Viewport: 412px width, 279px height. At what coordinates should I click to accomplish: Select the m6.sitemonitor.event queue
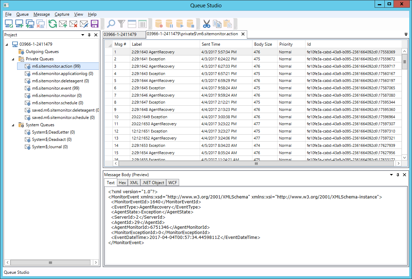point(56,88)
